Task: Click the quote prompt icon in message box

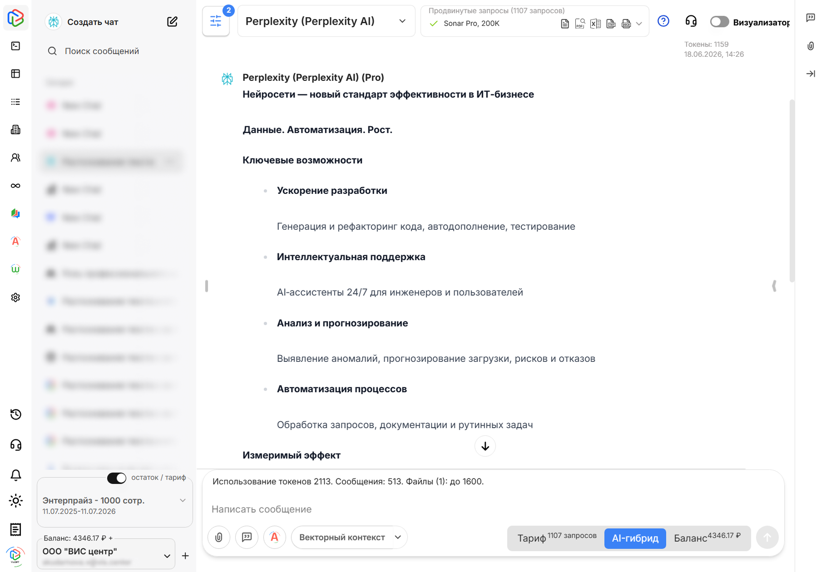Action: point(247,537)
